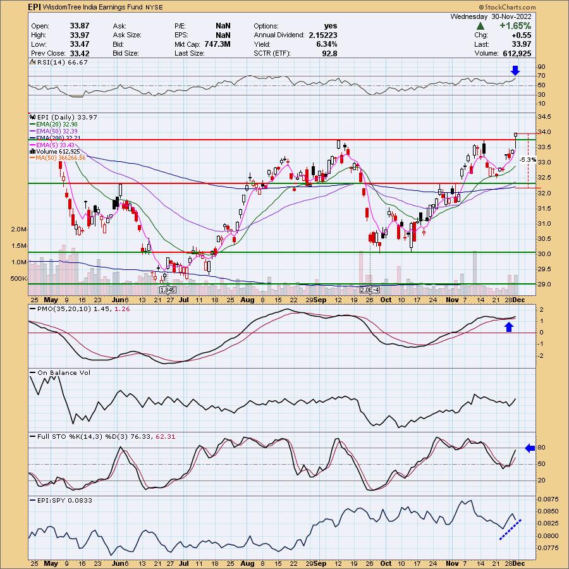569x569 pixels.
Task: Click the WisdomTree India Earnings Fund title
Action: (92, 7)
